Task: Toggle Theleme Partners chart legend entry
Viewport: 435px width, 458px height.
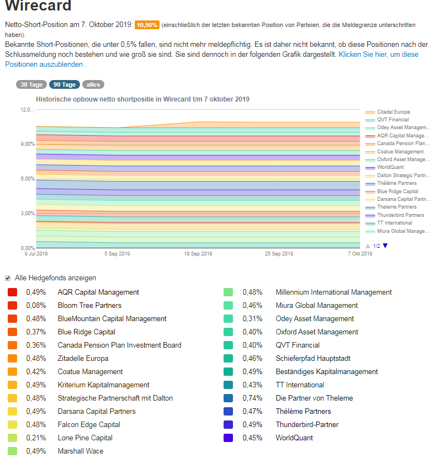Action: [391, 207]
